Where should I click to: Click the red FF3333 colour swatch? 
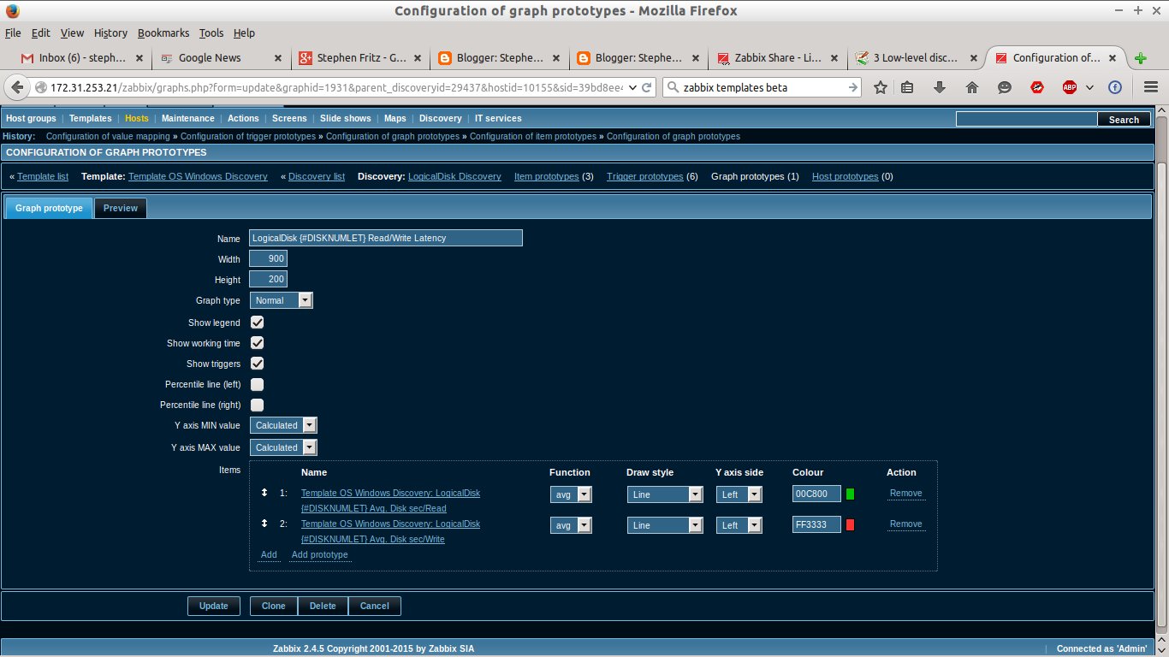pyautogui.click(x=851, y=524)
